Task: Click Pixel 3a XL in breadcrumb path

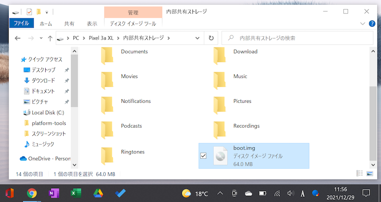Action: pos(100,38)
